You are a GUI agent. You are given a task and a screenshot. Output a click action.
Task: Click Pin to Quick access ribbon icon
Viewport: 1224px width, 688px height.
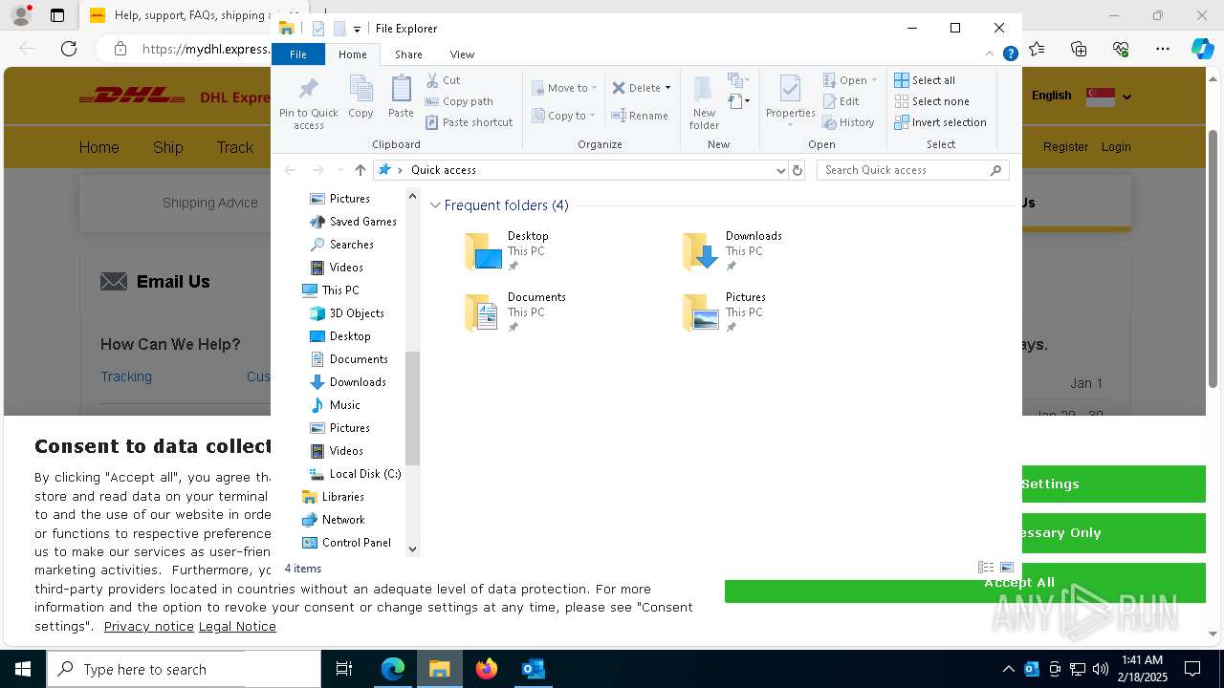tap(308, 103)
